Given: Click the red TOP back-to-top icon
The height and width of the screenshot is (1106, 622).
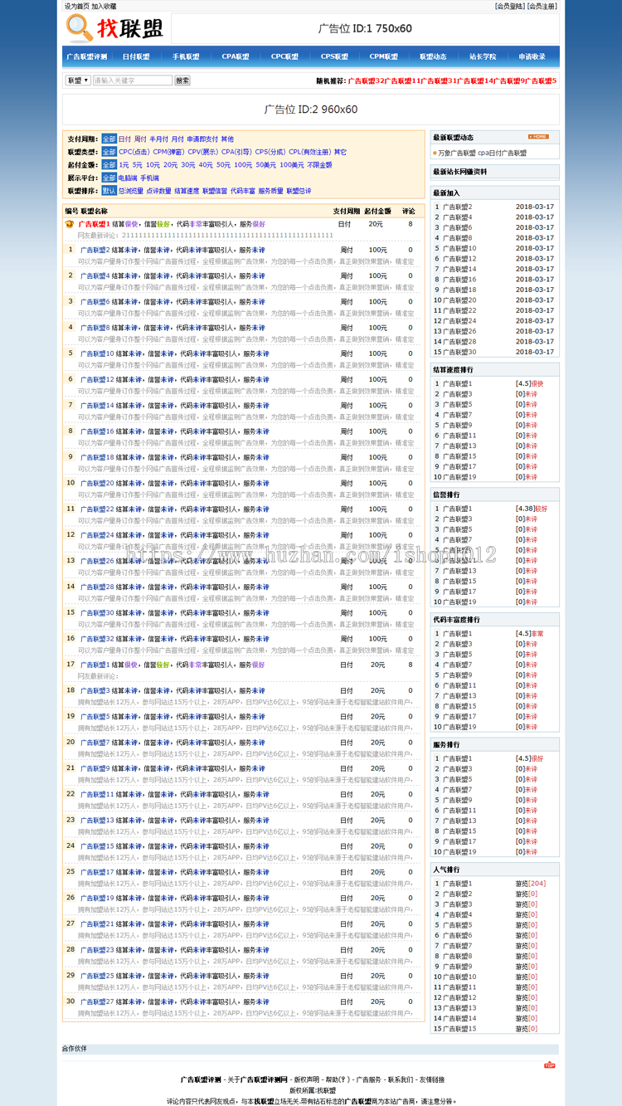Looking at the screenshot, I should (549, 1065).
